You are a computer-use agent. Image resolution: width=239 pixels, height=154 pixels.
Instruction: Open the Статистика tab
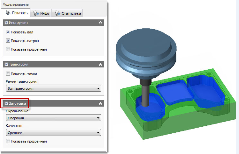pos(67,13)
